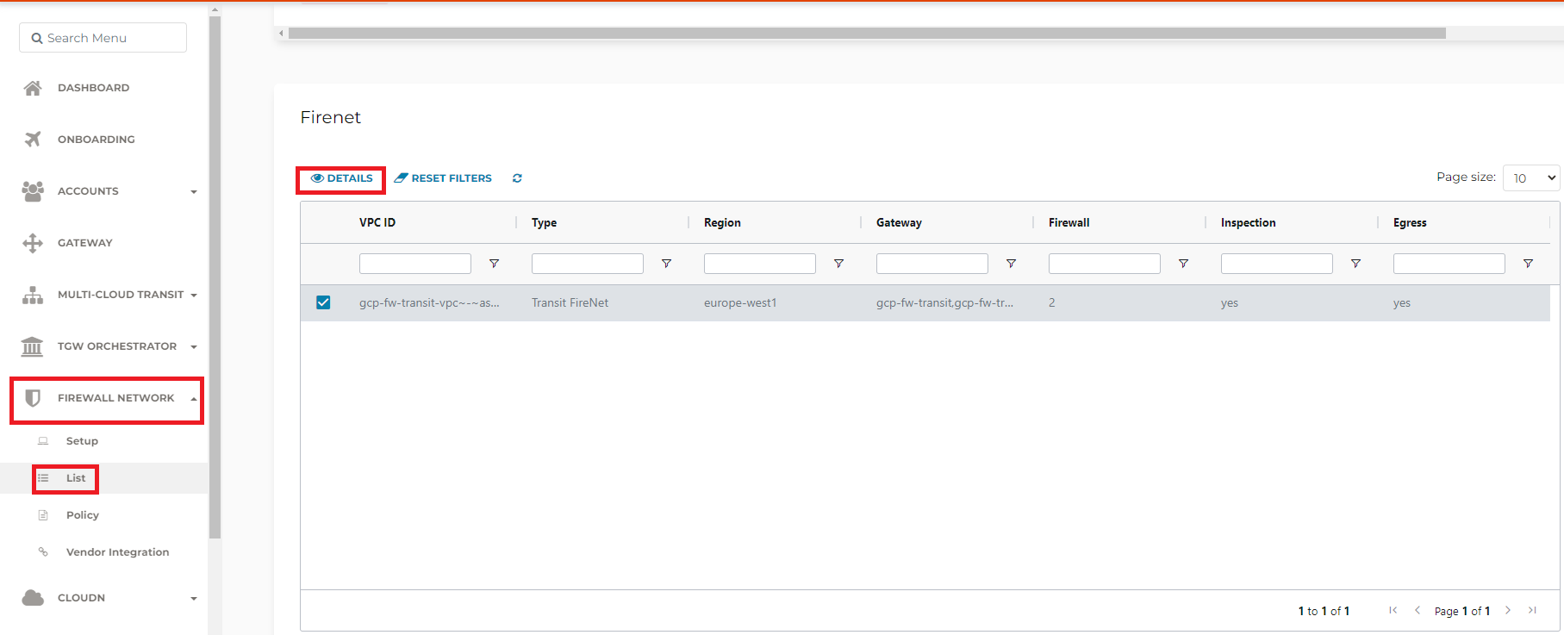1564x635 pixels.
Task: Click the Search Menu field
Action: click(x=103, y=38)
